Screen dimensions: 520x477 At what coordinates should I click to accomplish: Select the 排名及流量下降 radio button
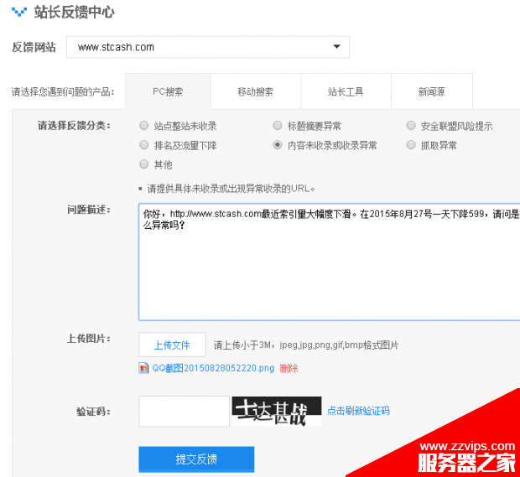(x=144, y=145)
